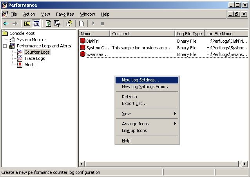Restore the inner console window
The image size is (250, 177).
pyautogui.click(x=237, y=14)
